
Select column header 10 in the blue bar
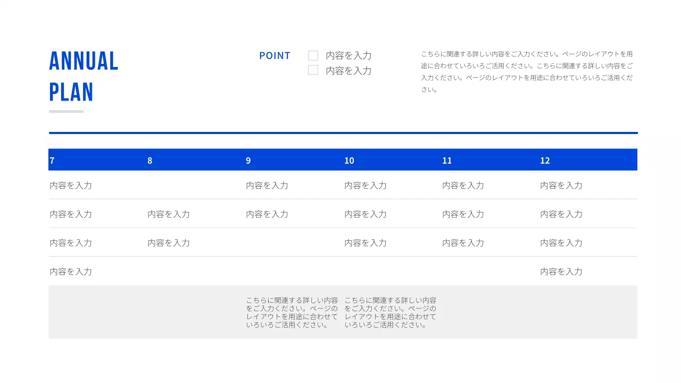click(x=349, y=160)
